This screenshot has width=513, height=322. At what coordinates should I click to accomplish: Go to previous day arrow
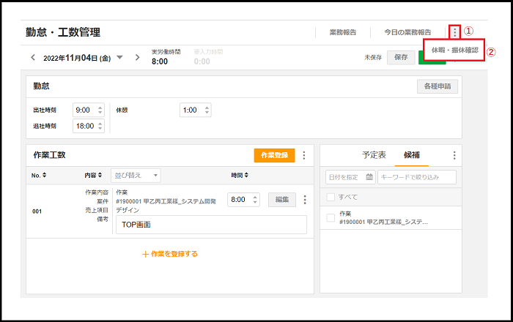click(33, 57)
